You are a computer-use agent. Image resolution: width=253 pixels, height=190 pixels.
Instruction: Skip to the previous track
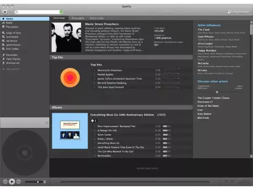[x=5, y=182]
